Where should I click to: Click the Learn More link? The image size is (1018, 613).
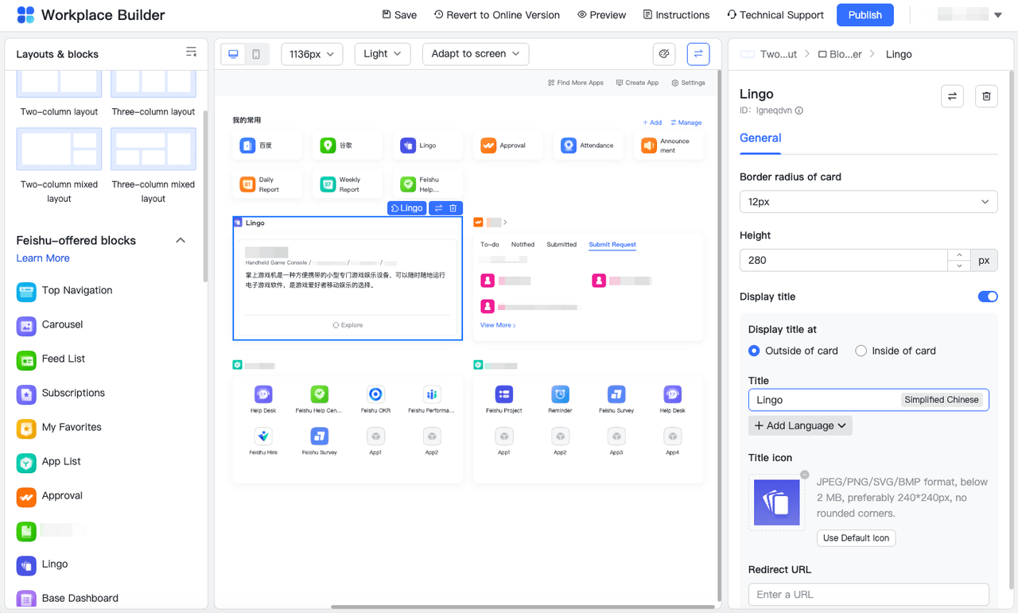43,258
